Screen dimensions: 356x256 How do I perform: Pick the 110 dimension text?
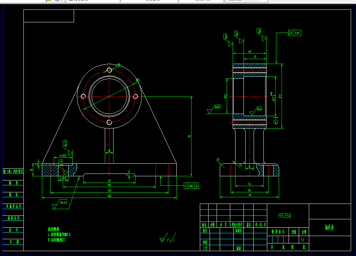109,185
